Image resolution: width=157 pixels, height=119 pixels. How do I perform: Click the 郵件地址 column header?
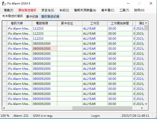coord(70,23)
